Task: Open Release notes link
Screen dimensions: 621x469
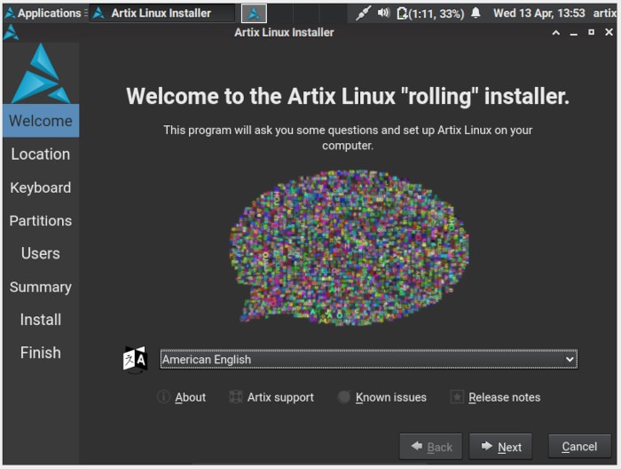Action: 495,397
